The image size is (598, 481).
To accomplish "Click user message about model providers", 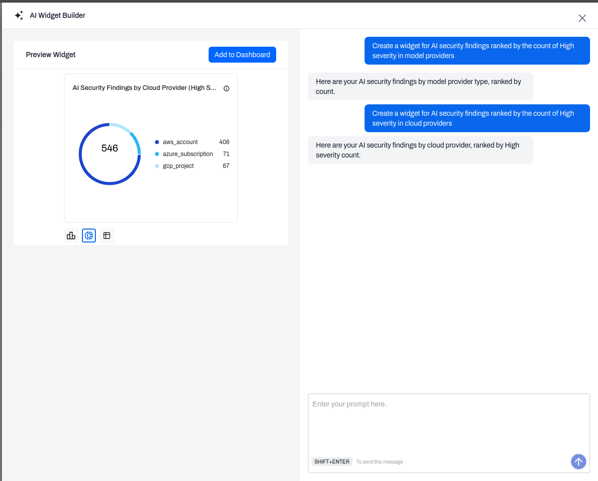I will pyautogui.click(x=477, y=51).
